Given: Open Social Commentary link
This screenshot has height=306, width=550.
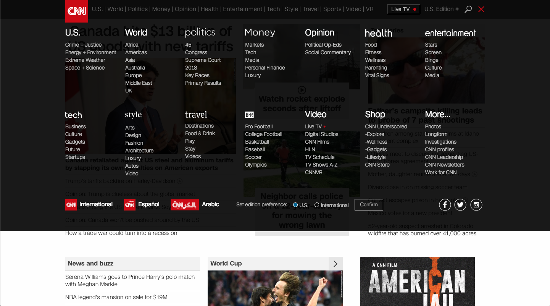Looking at the screenshot, I should pos(328,52).
